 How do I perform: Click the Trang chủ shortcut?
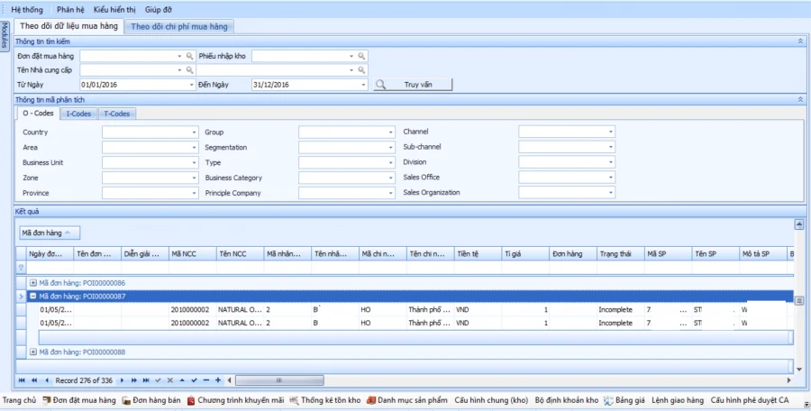click(x=19, y=400)
